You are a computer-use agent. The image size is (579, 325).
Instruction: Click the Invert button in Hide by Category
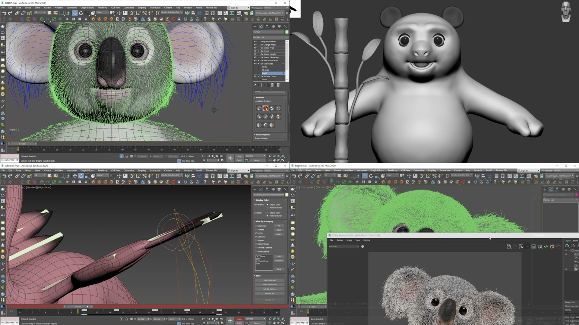[279, 234]
